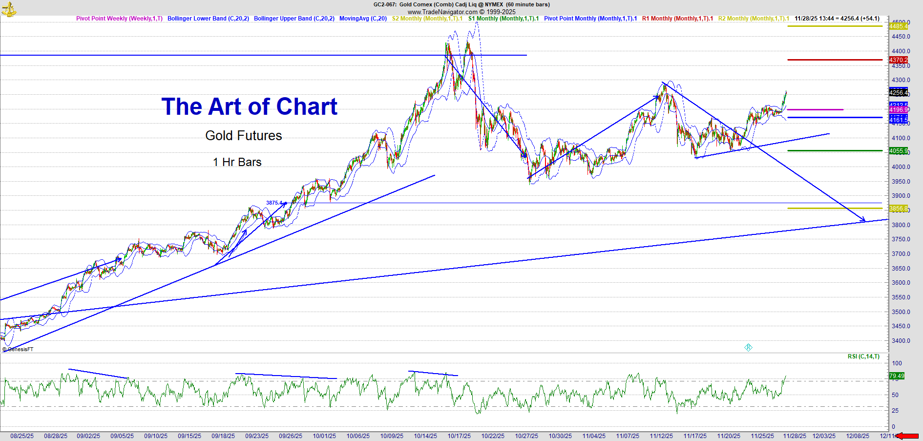Click the R1 Monthly legend label
Image resolution: width=923 pixels, height=441 pixels.
pyautogui.click(x=677, y=19)
